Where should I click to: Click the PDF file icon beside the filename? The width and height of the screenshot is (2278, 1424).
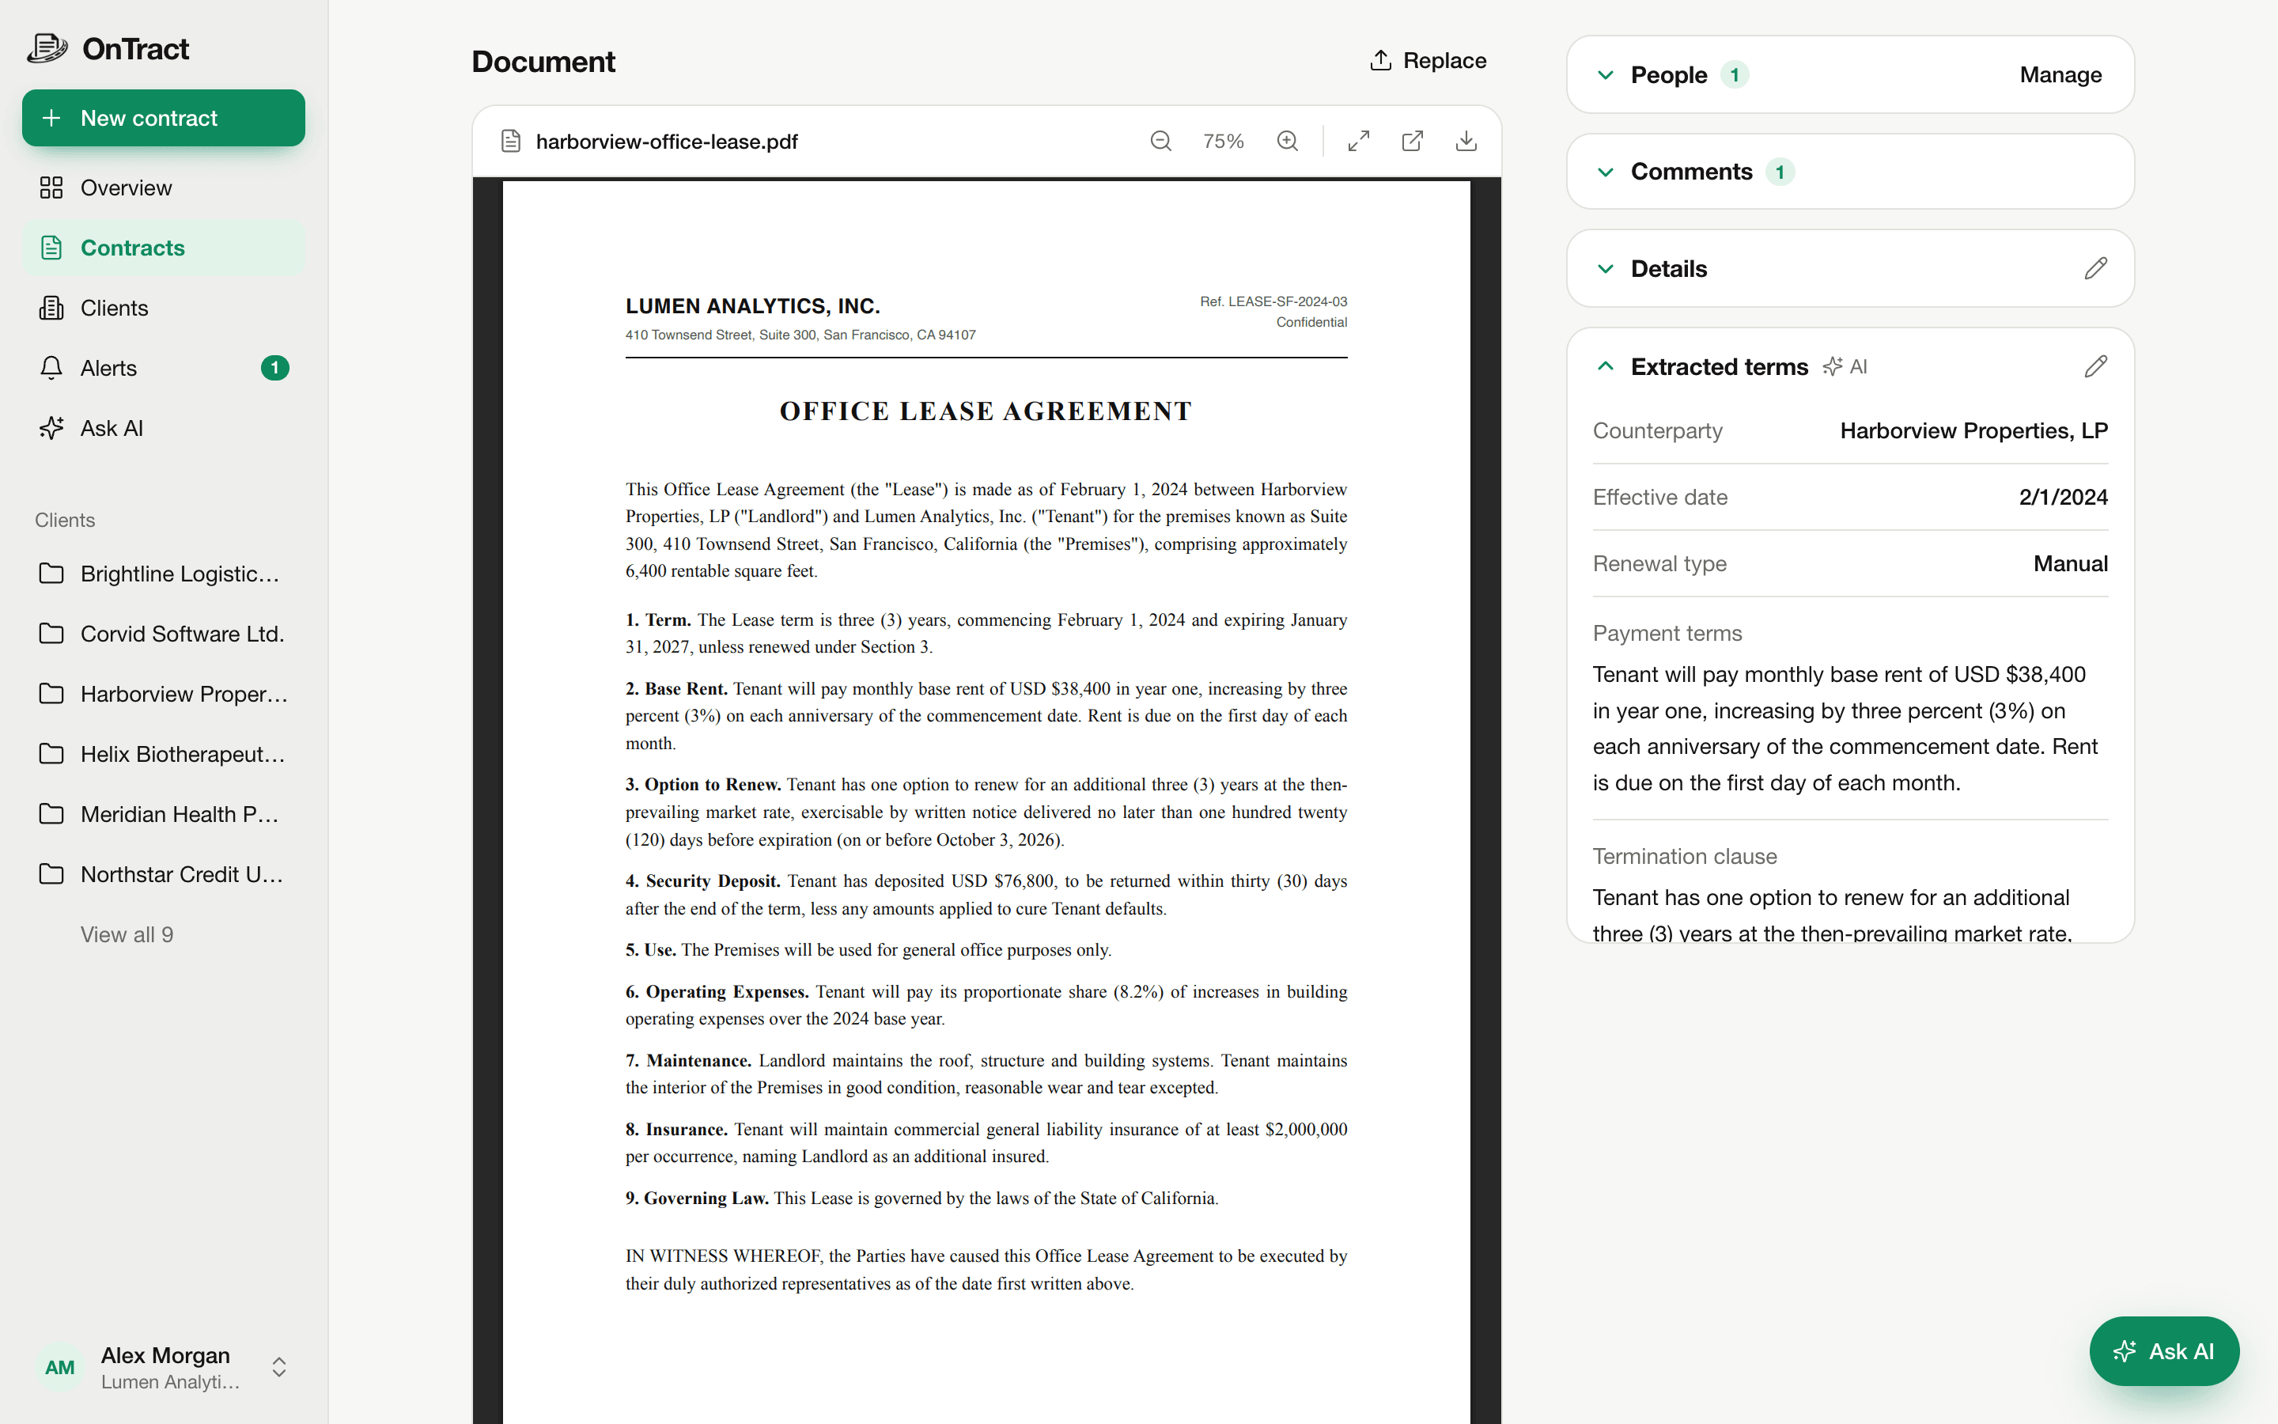[x=510, y=142]
